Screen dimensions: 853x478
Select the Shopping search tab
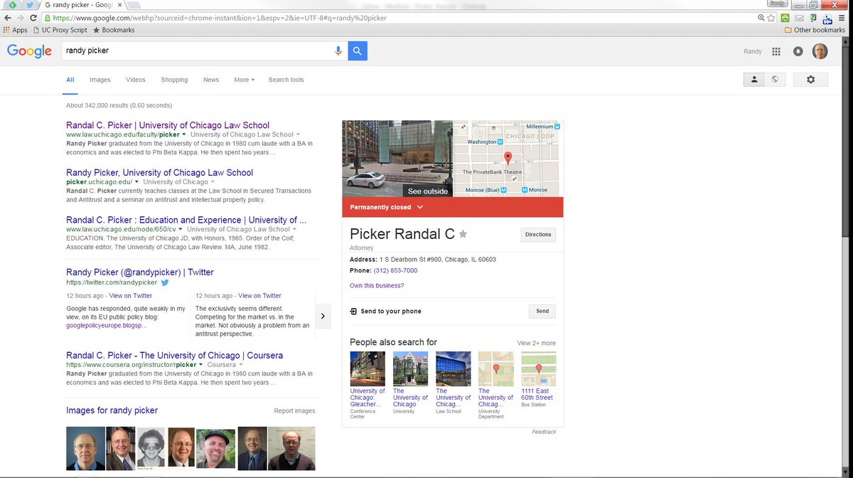pos(174,80)
